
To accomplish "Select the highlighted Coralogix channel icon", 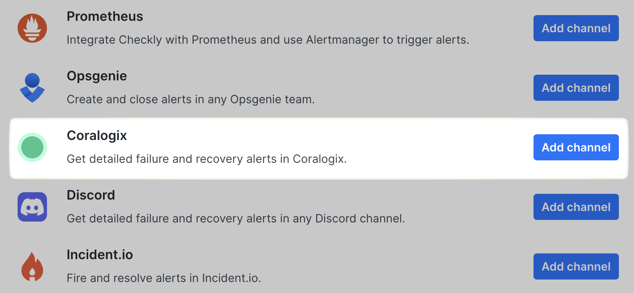I will tap(32, 147).
